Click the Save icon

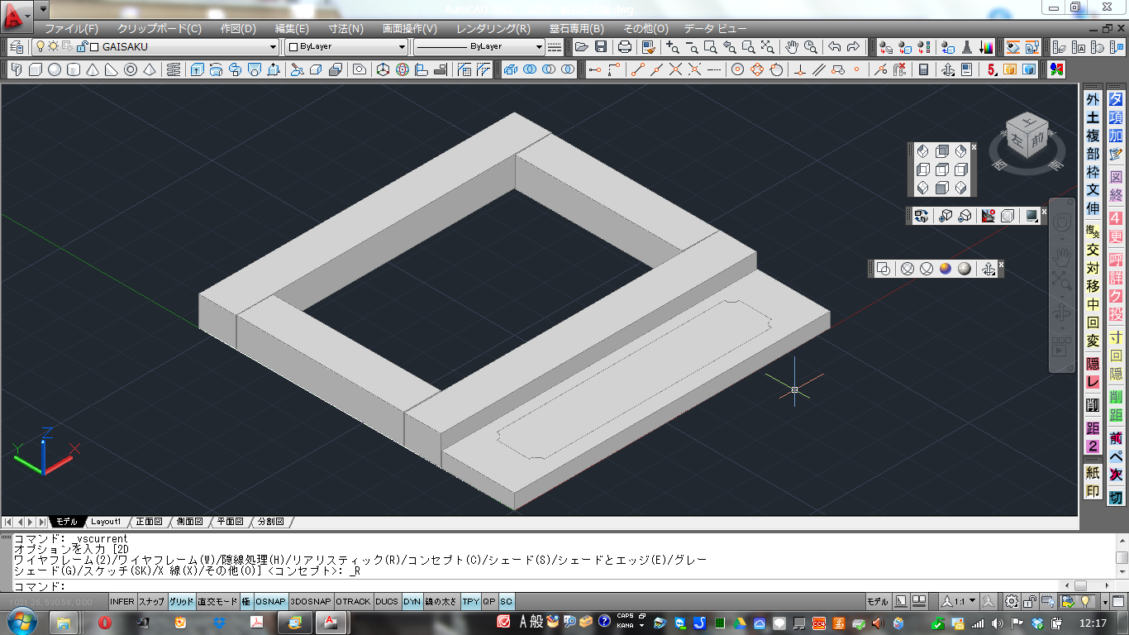coord(601,47)
